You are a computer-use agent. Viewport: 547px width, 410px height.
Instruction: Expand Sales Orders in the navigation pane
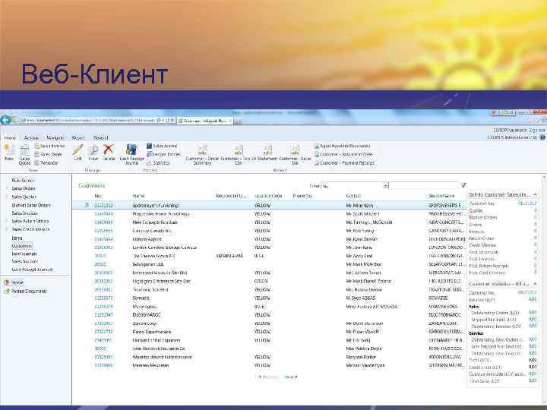[6, 188]
